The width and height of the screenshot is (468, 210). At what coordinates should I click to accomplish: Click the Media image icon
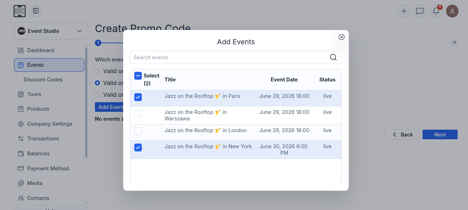[21, 183]
